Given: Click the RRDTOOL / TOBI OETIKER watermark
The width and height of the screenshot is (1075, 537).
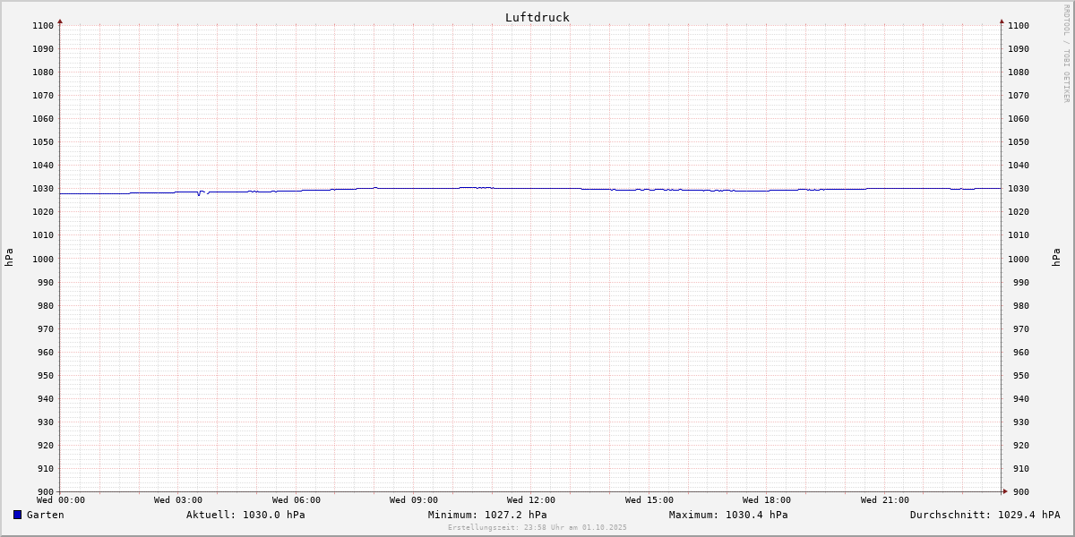Looking at the screenshot, I should point(1066,53).
